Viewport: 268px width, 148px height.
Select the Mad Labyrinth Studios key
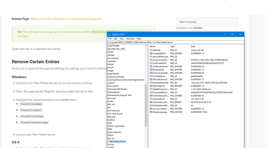(117, 89)
